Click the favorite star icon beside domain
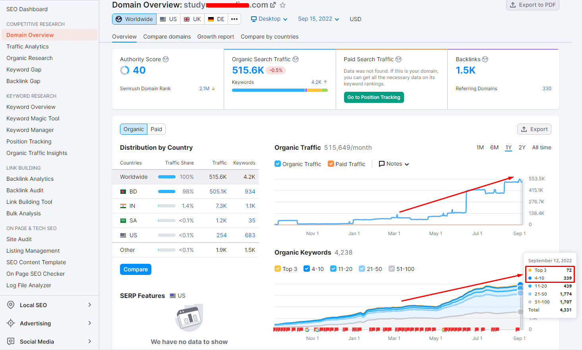Screen dimensions: 582x350 pos(282,5)
